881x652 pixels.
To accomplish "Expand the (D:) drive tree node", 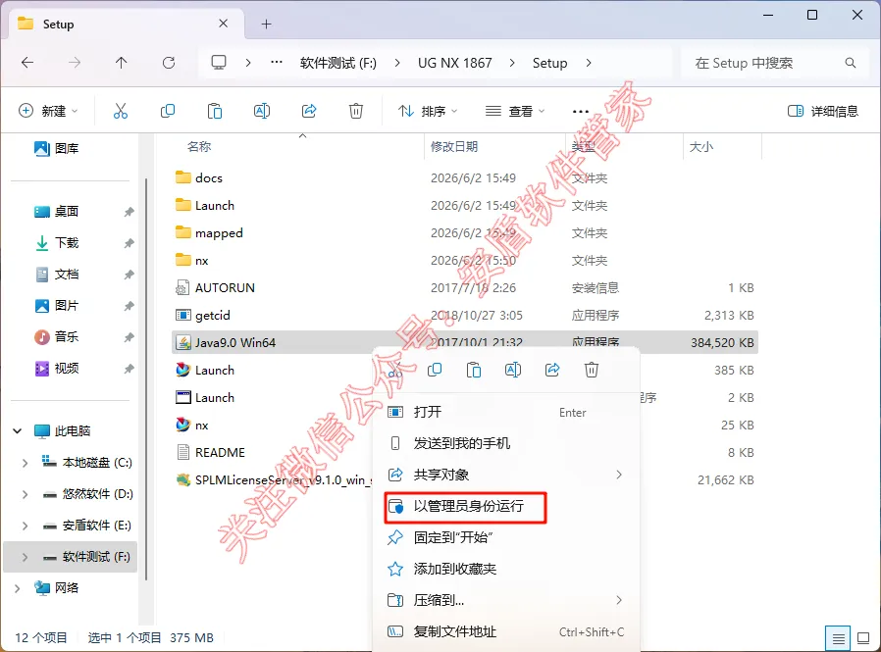I will click(25, 494).
